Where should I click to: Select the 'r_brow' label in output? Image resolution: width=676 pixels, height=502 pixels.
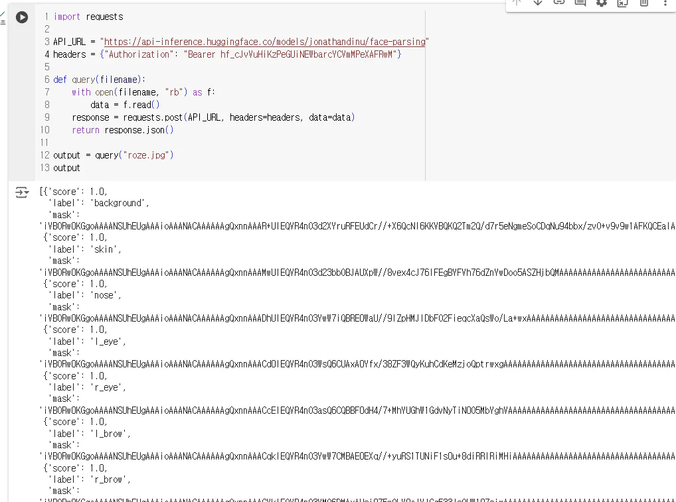tap(110, 479)
